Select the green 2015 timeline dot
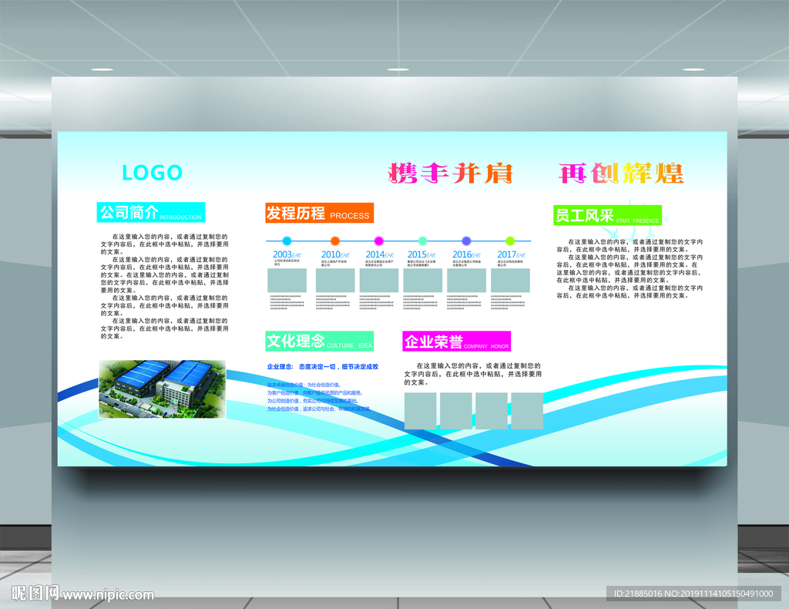Viewport: 789px width, 609px height. (x=423, y=241)
